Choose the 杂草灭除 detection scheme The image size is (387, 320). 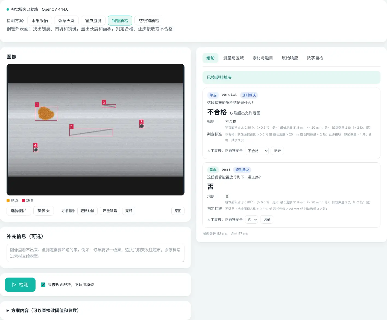[66, 21]
